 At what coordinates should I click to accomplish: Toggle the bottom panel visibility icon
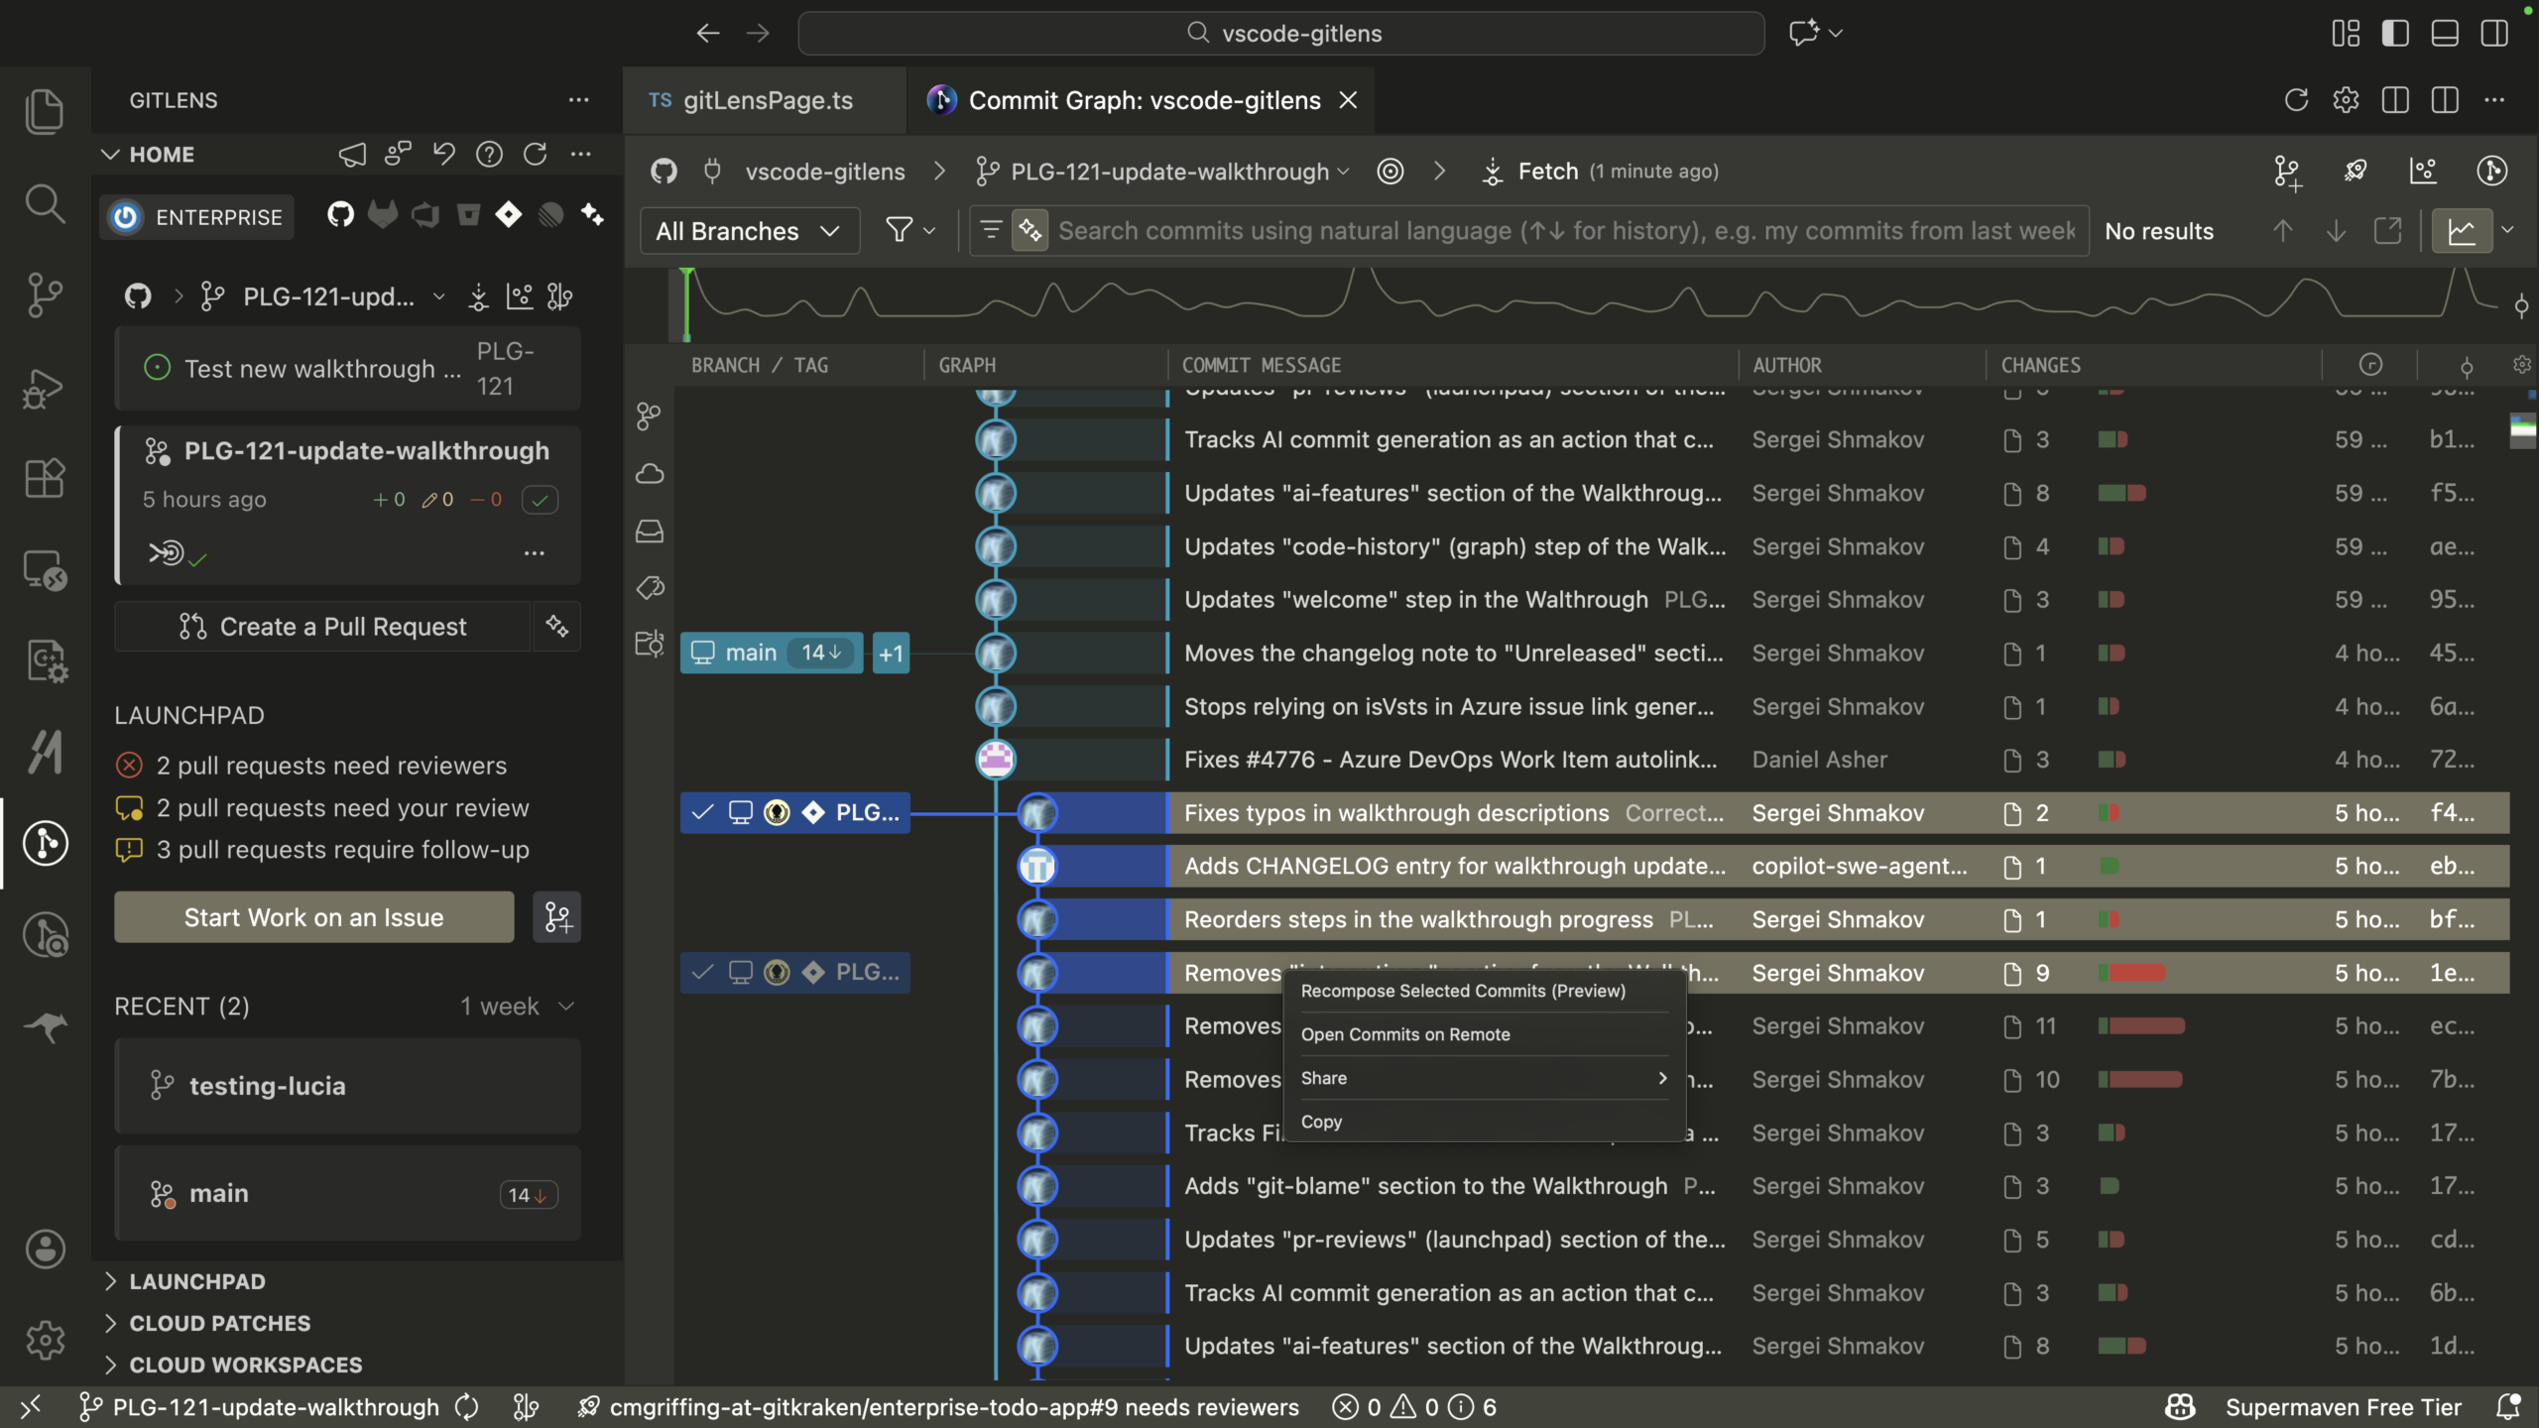click(2444, 33)
